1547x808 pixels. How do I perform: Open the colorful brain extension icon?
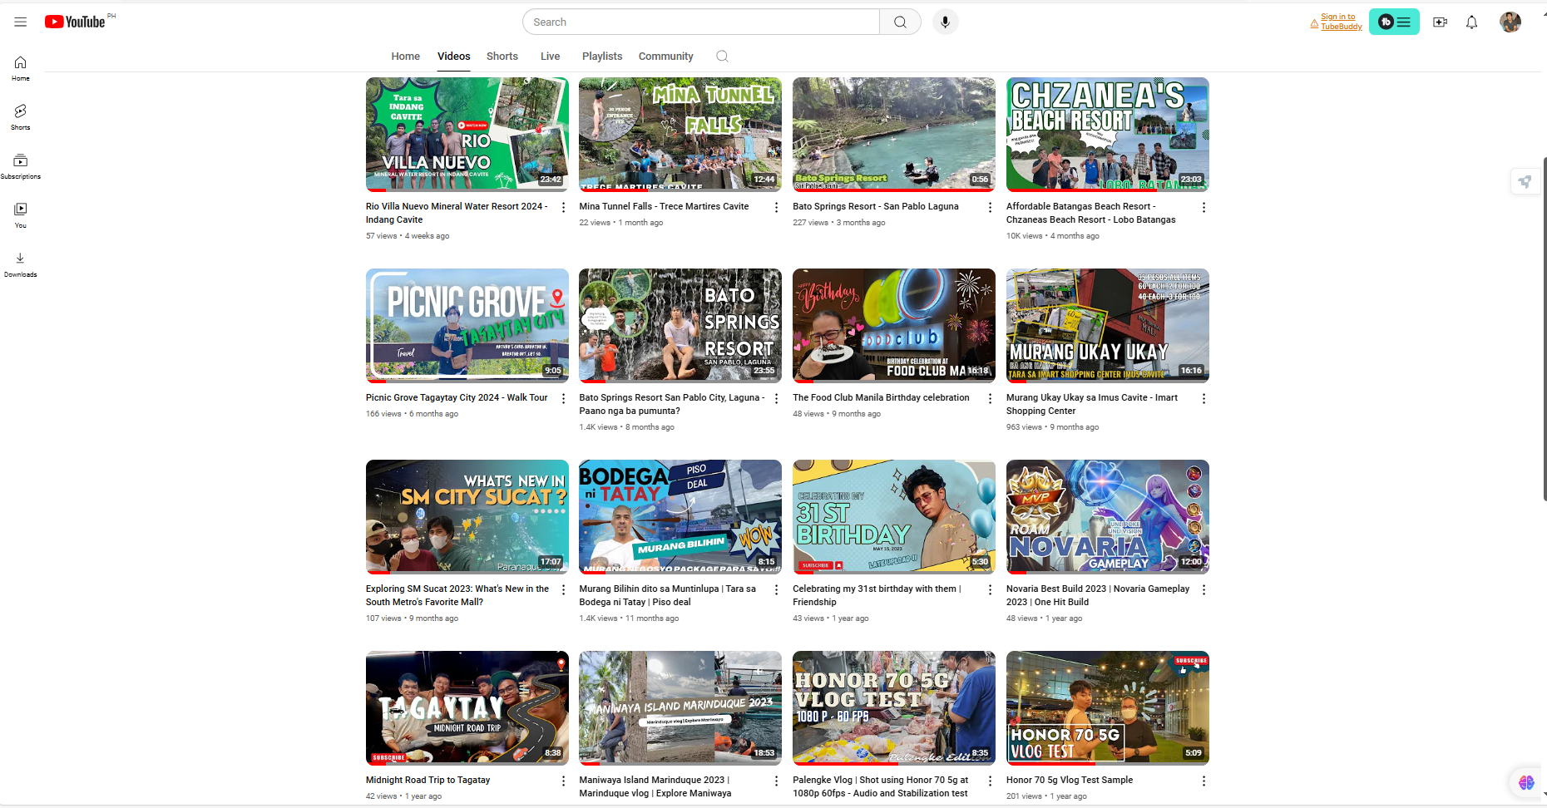coord(1526,782)
